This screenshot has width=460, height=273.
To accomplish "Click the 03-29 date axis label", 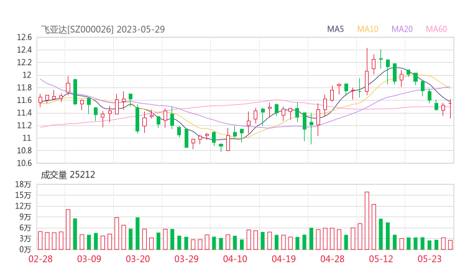I will click(x=186, y=259).
